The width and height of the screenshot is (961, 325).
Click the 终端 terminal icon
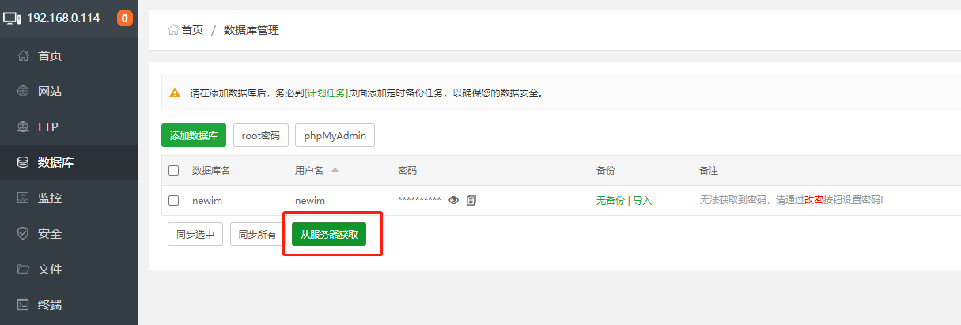point(23,304)
